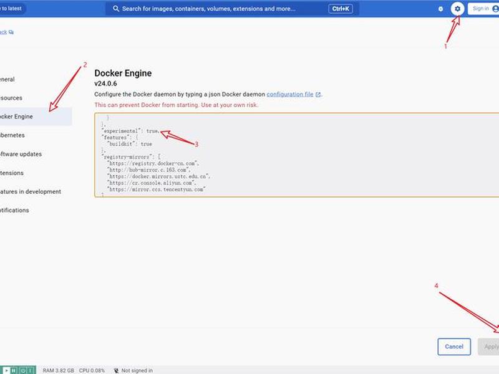
Task: Click the docker.mirrors.ustc.edu.cn mirror URL
Action: (158, 176)
